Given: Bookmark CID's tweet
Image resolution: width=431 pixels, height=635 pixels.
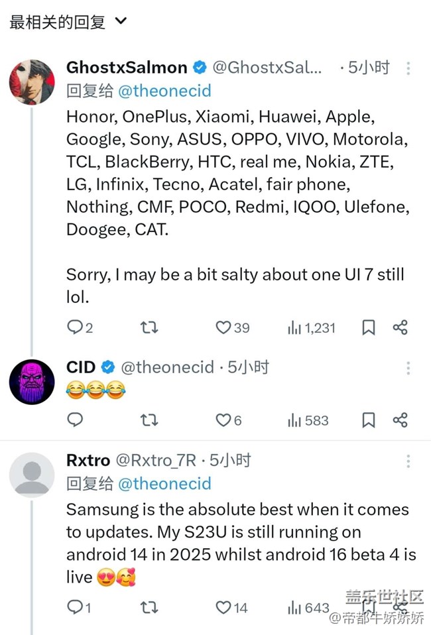Looking at the screenshot, I should pos(369,420).
